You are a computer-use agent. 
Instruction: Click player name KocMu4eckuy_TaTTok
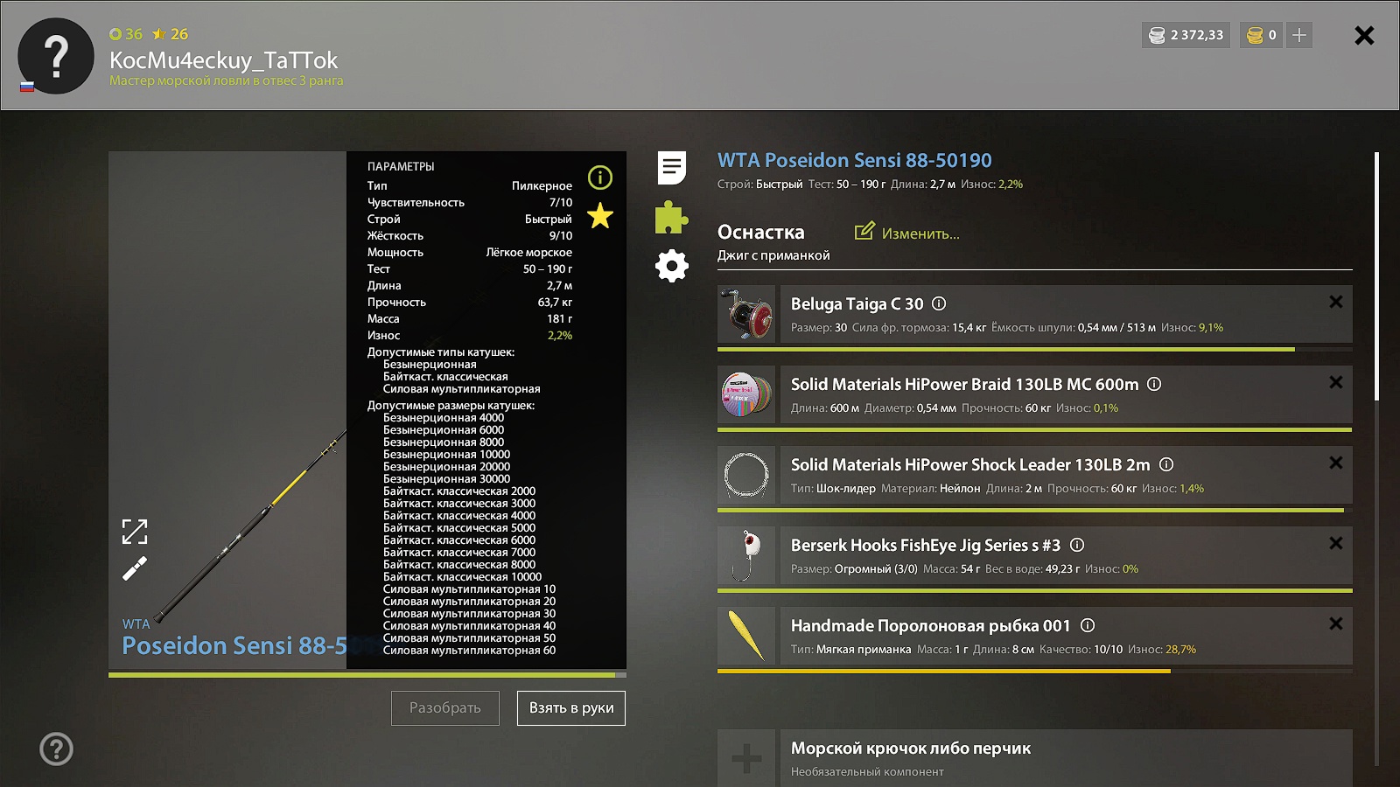[223, 60]
